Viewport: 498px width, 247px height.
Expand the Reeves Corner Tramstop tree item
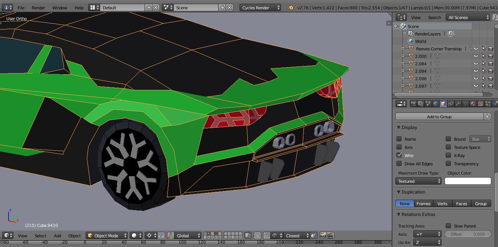click(403, 49)
